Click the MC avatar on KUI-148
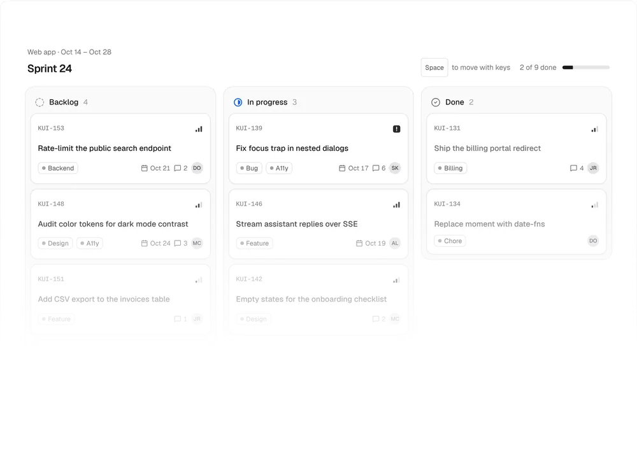This screenshot has height=455, width=637. click(197, 243)
